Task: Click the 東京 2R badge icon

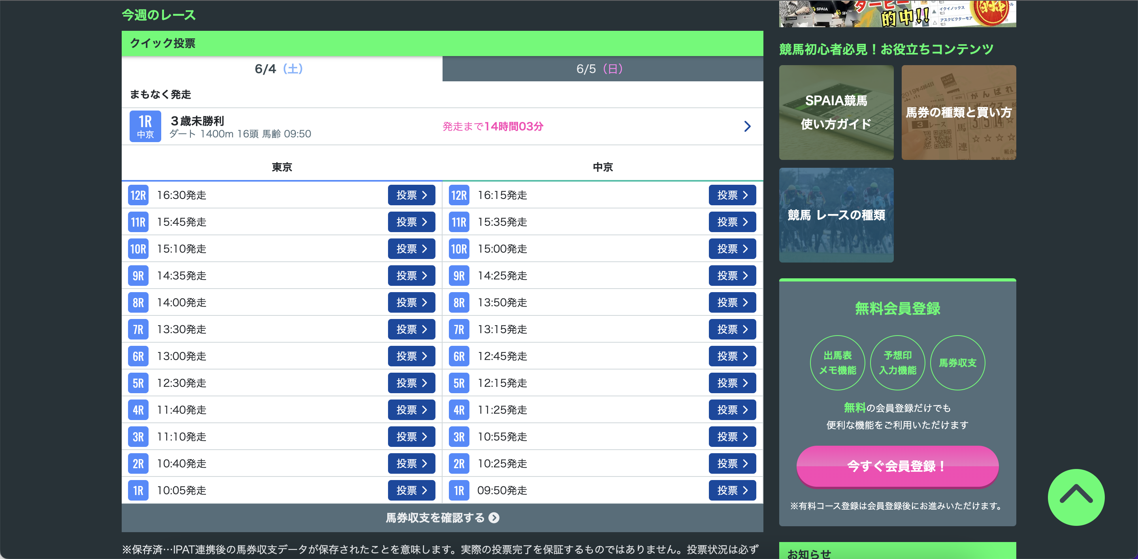Action: (x=138, y=464)
